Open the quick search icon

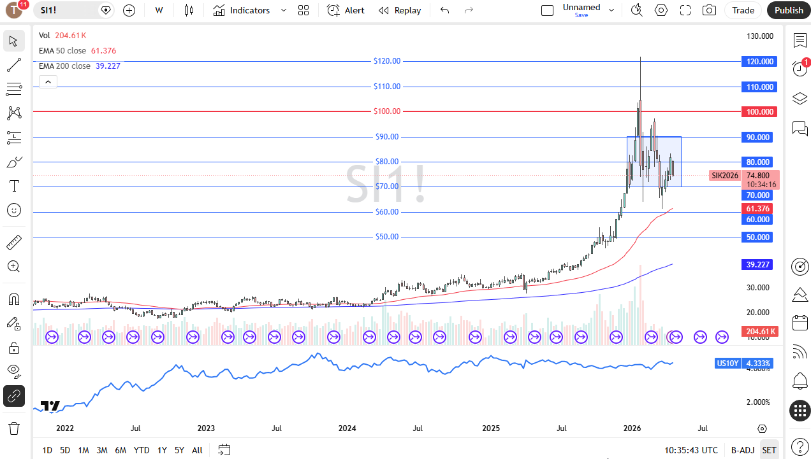click(x=636, y=10)
